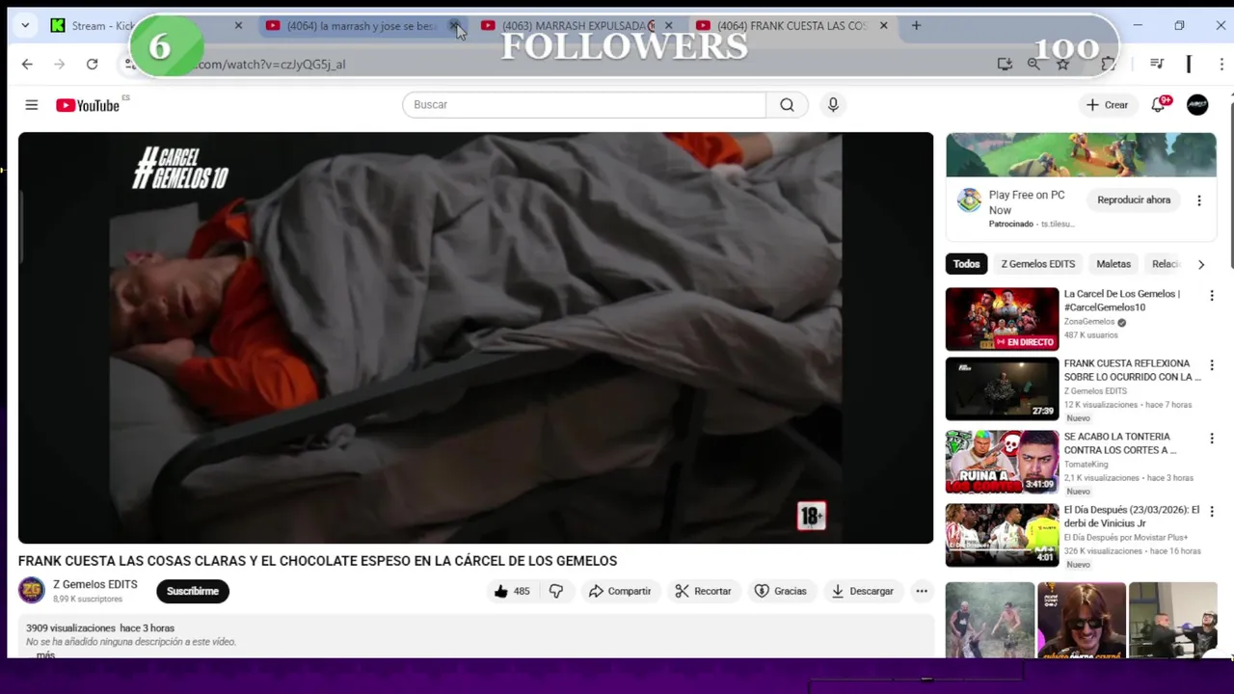Open the Z Gemelos EDITS channel name link
This screenshot has width=1234, height=694.
pos(95,584)
